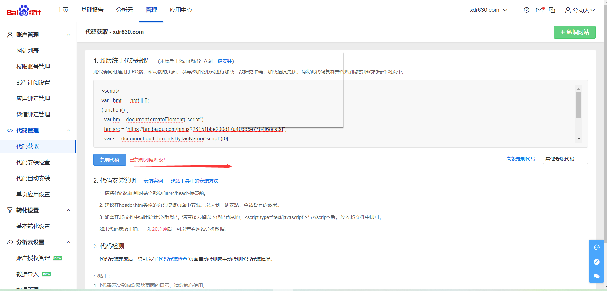
Task: Click the 已复制到剪贴板 message
Action: pos(147,160)
